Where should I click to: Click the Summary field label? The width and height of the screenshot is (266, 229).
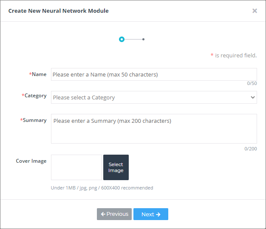tap(34, 120)
